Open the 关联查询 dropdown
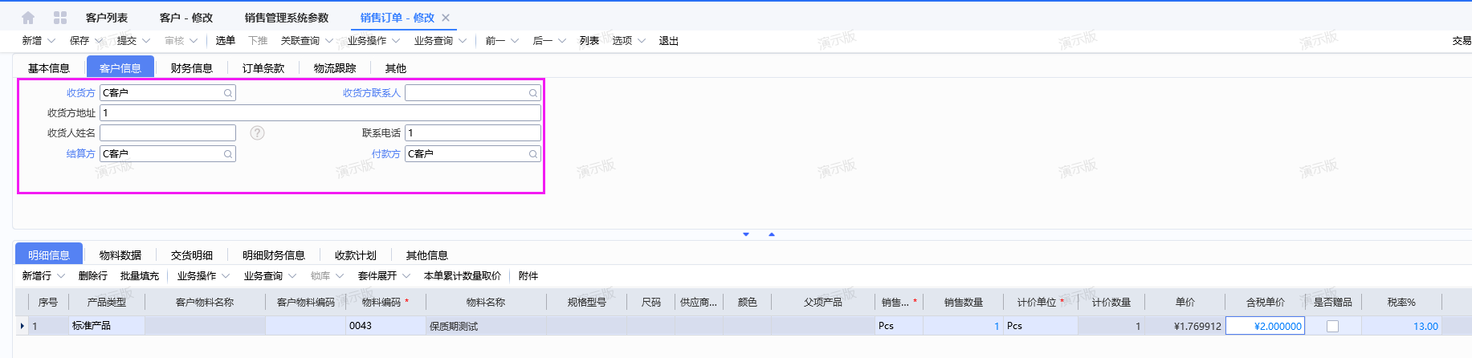The image size is (1472, 358). coord(329,41)
